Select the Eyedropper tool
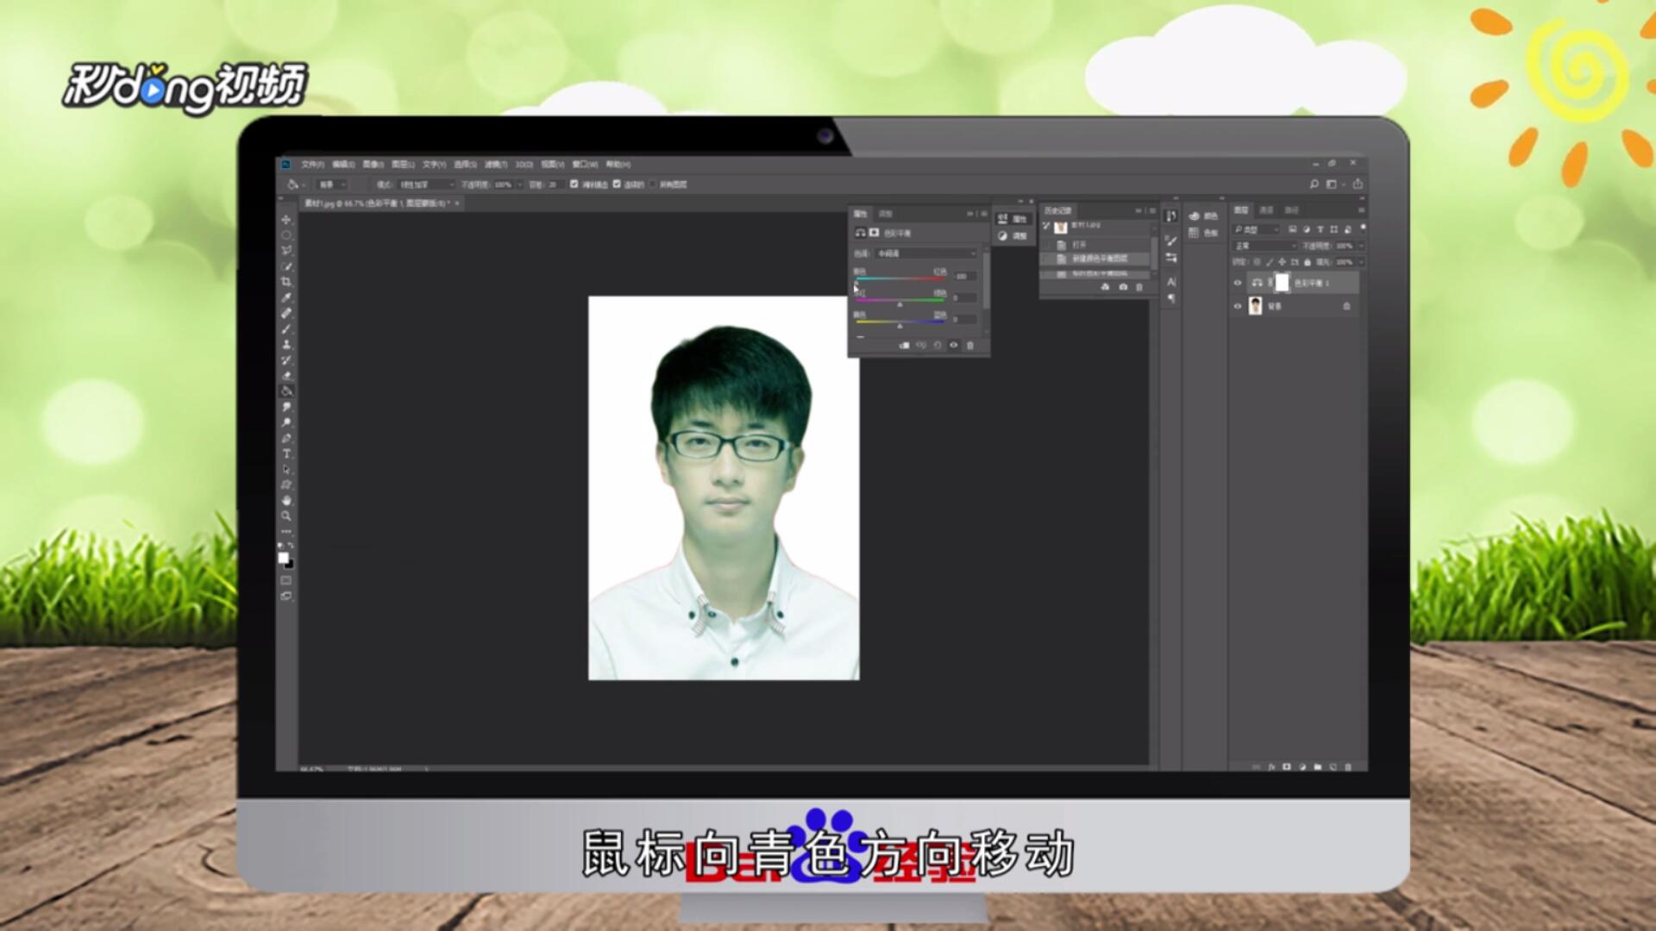Screen dimensions: 1656x931 (x=286, y=297)
